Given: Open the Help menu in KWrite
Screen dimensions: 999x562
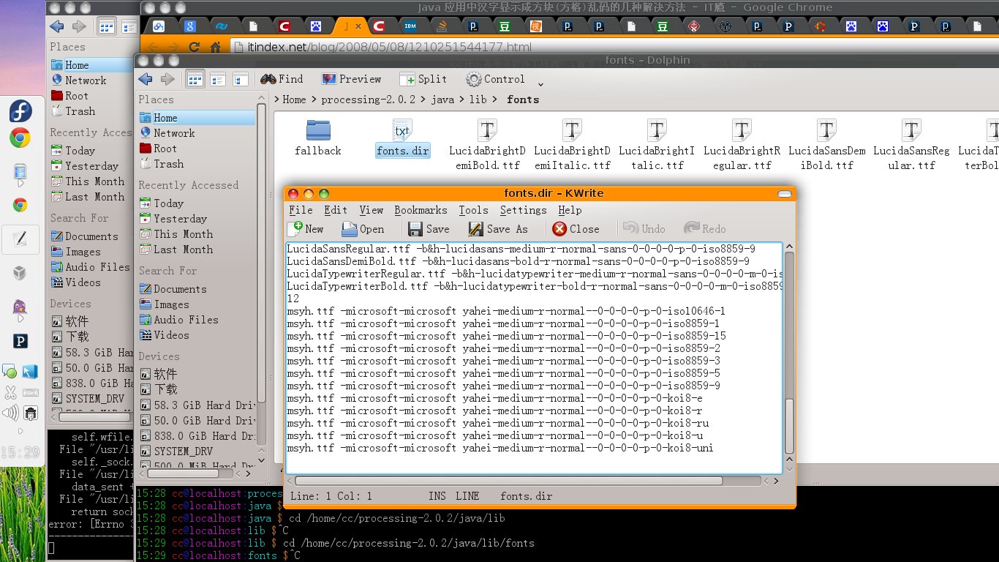Looking at the screenshot, I should [570, 210].
